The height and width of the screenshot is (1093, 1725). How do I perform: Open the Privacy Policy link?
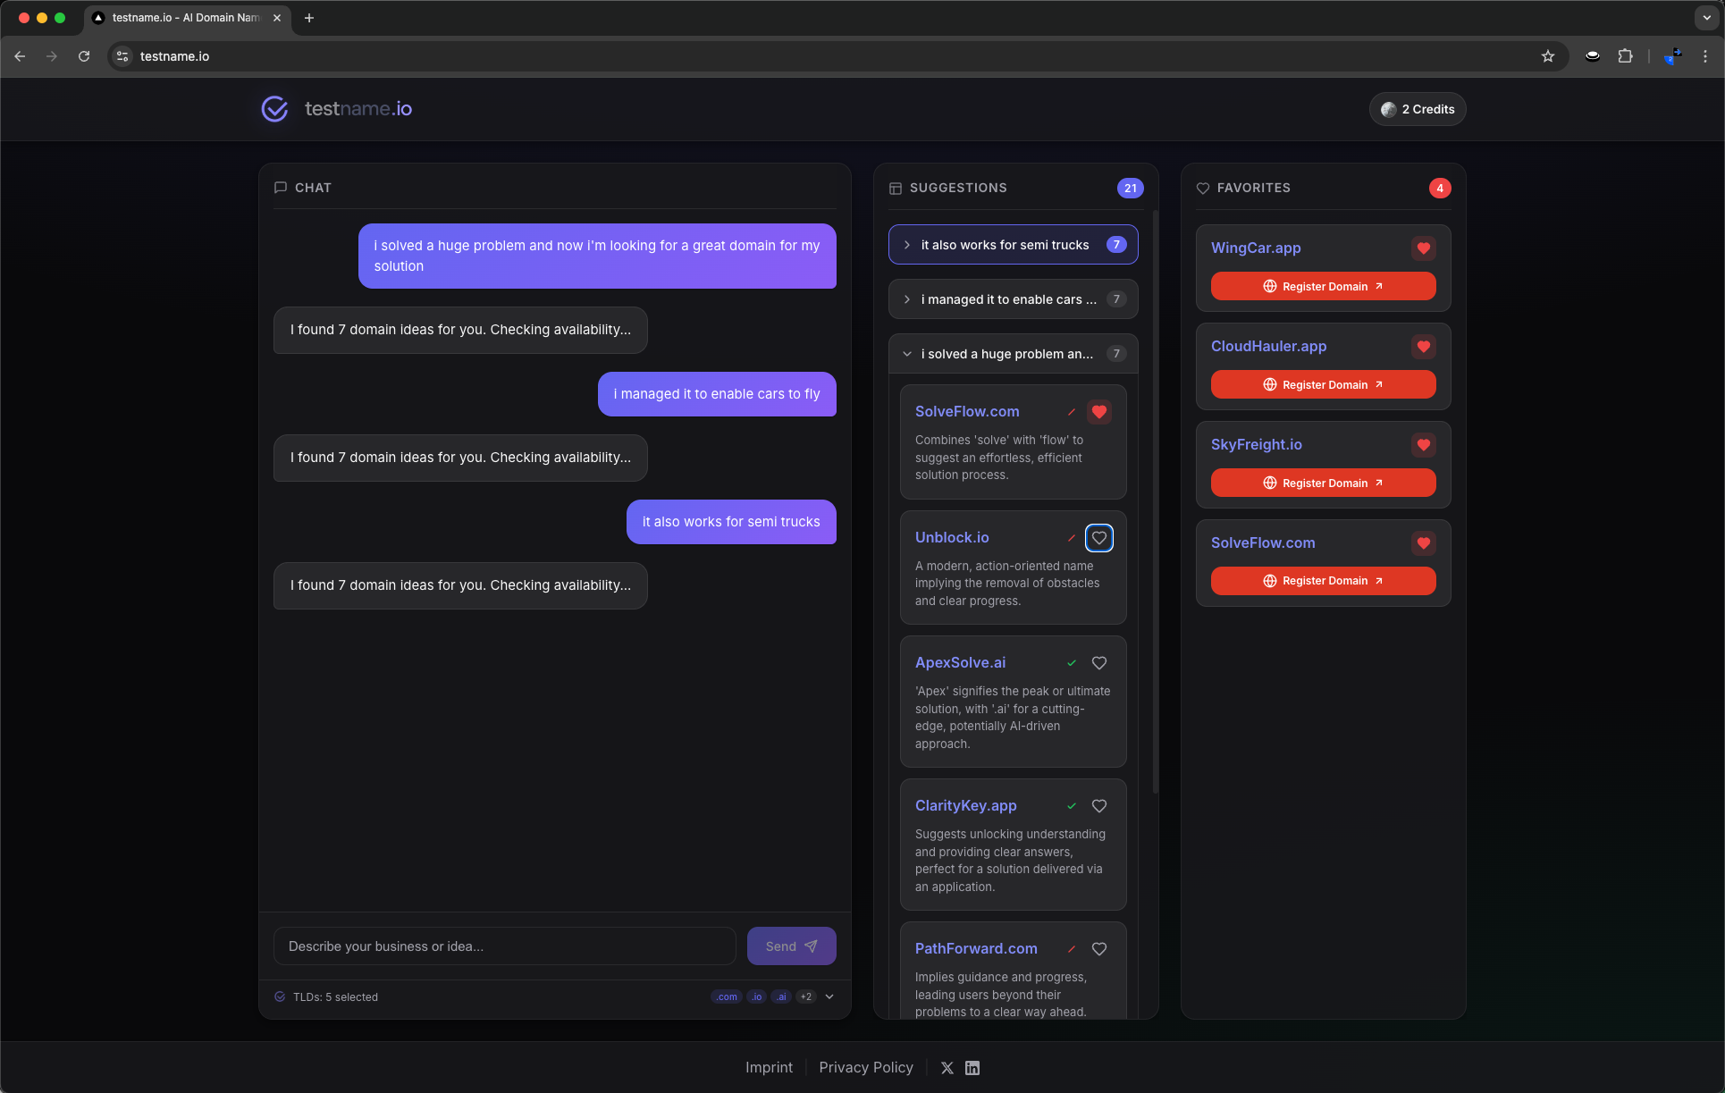[865, 1067]
